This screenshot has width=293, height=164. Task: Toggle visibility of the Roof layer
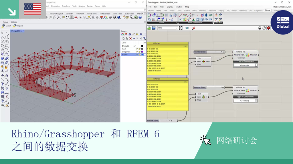pos(137,49)
